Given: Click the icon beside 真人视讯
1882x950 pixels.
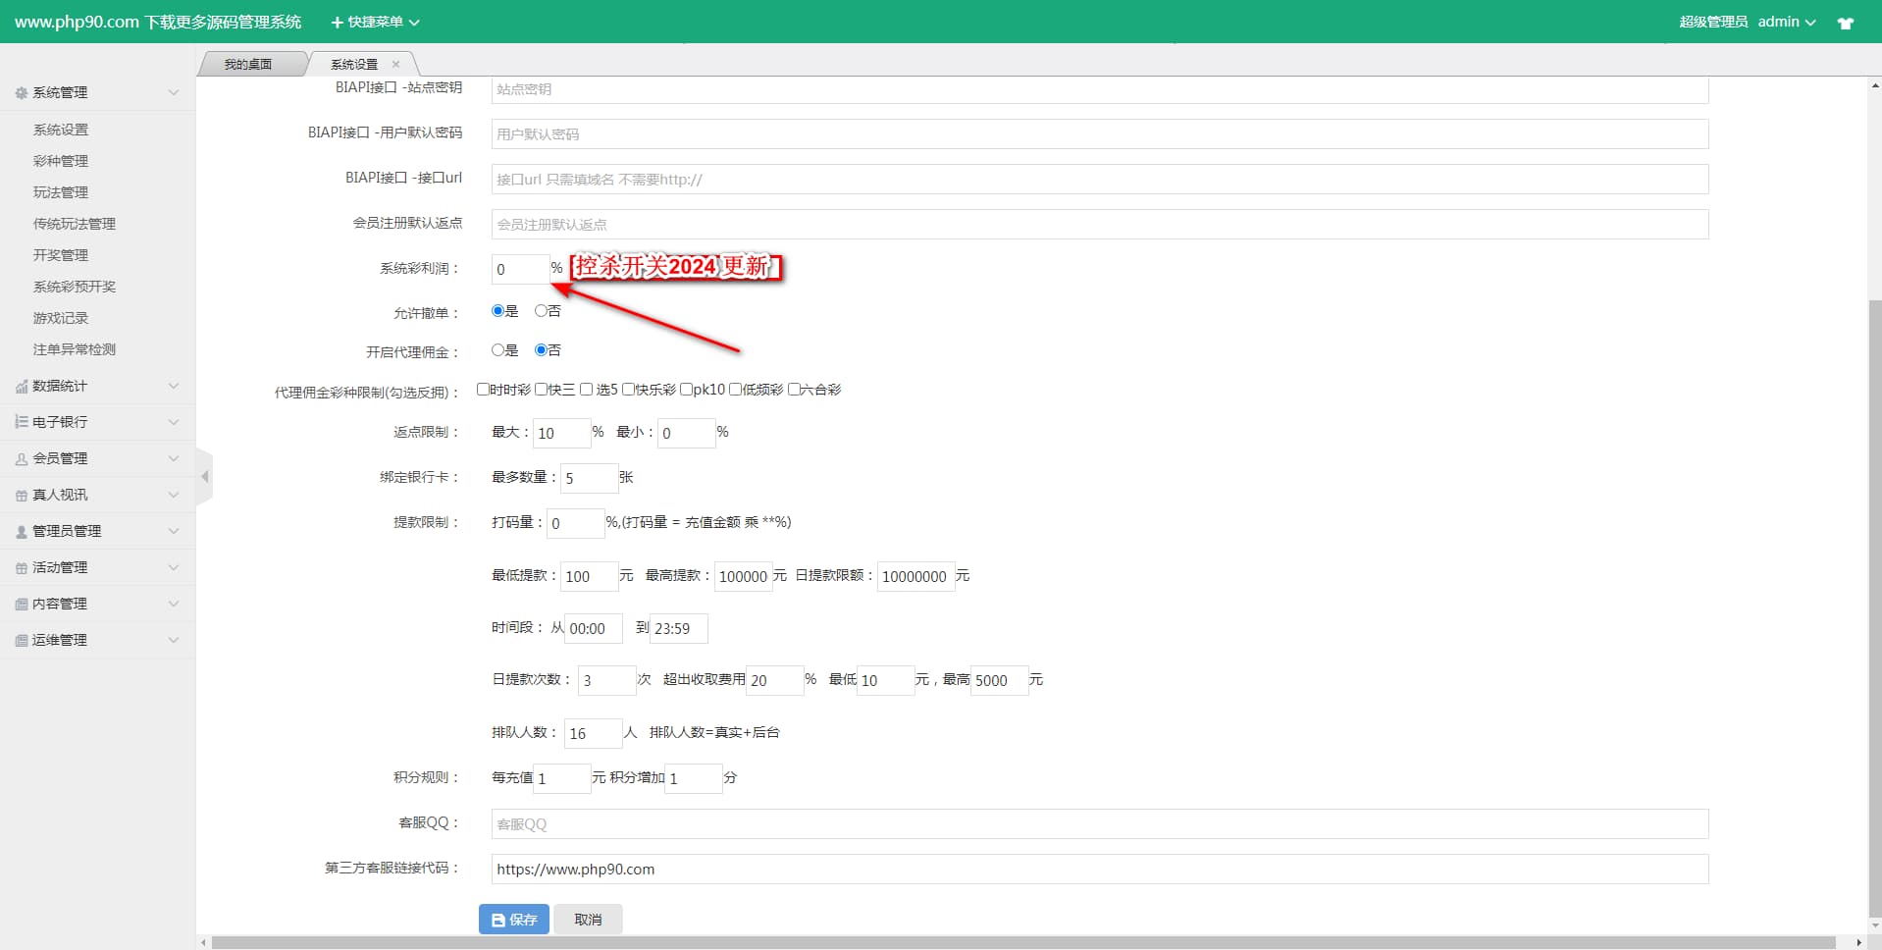Looking at the screenshot, I should coord(22,496).
